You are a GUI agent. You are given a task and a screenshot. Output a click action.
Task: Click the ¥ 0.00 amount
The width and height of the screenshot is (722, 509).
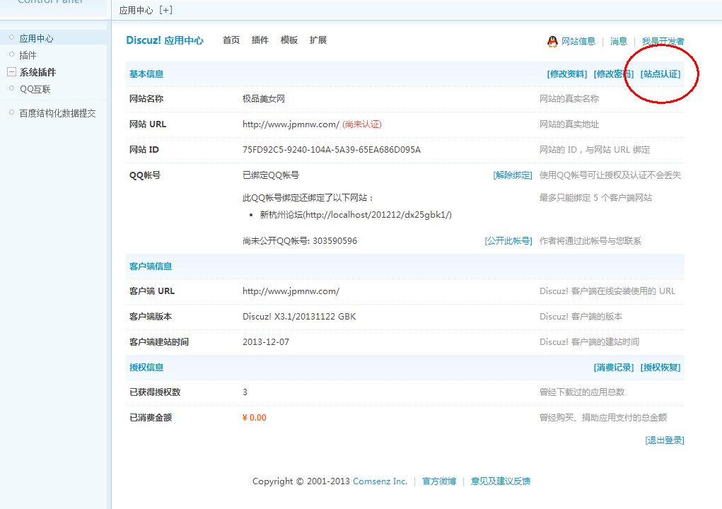[254, 418]
